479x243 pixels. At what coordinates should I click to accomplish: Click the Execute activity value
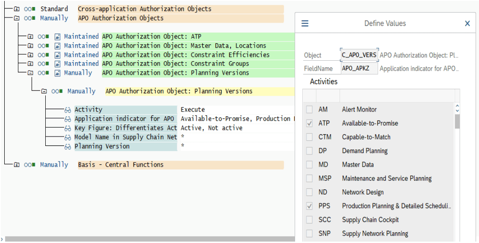click(193, 110)
